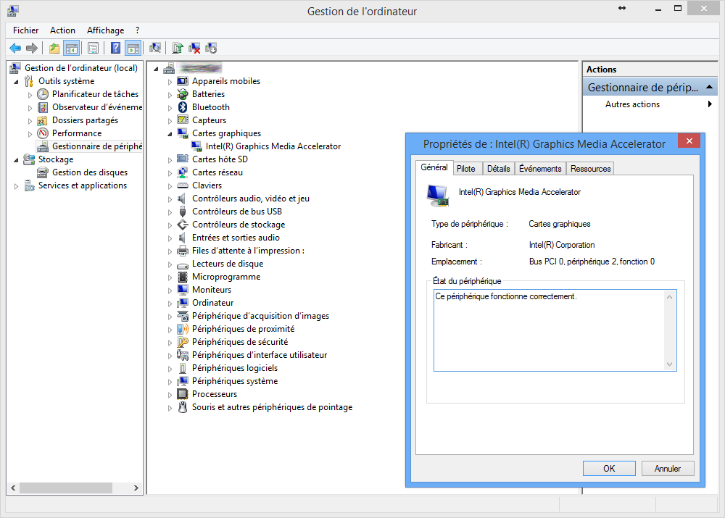Click the Help question mark toolbar icon
The image size is (725, 518).
[x=116, y=49]
